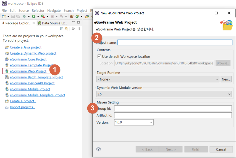Click icon beside eGovFrame Web Project
236x158 pixels.
tap(7, 71)
